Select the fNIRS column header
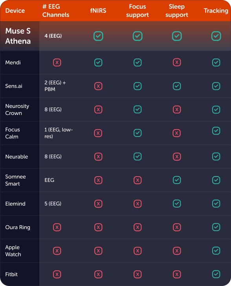This screenshot has width=231, height=286. coord(98,11)
